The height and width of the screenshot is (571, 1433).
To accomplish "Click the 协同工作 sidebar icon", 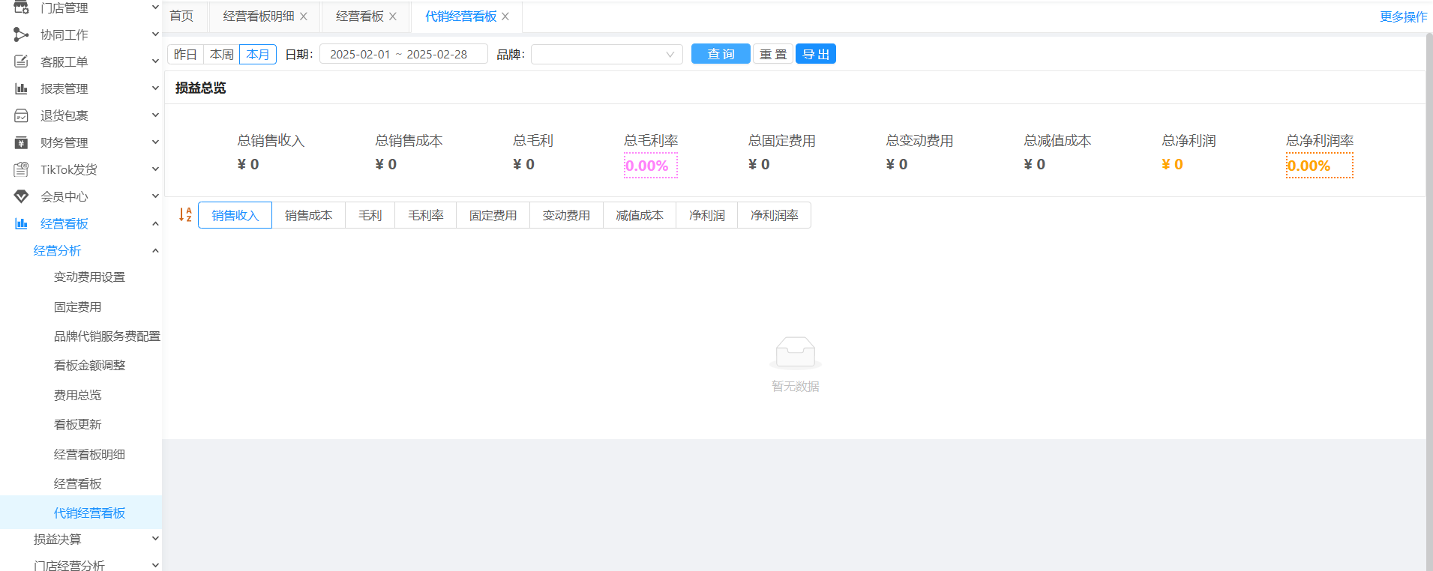I will [21, 34].
